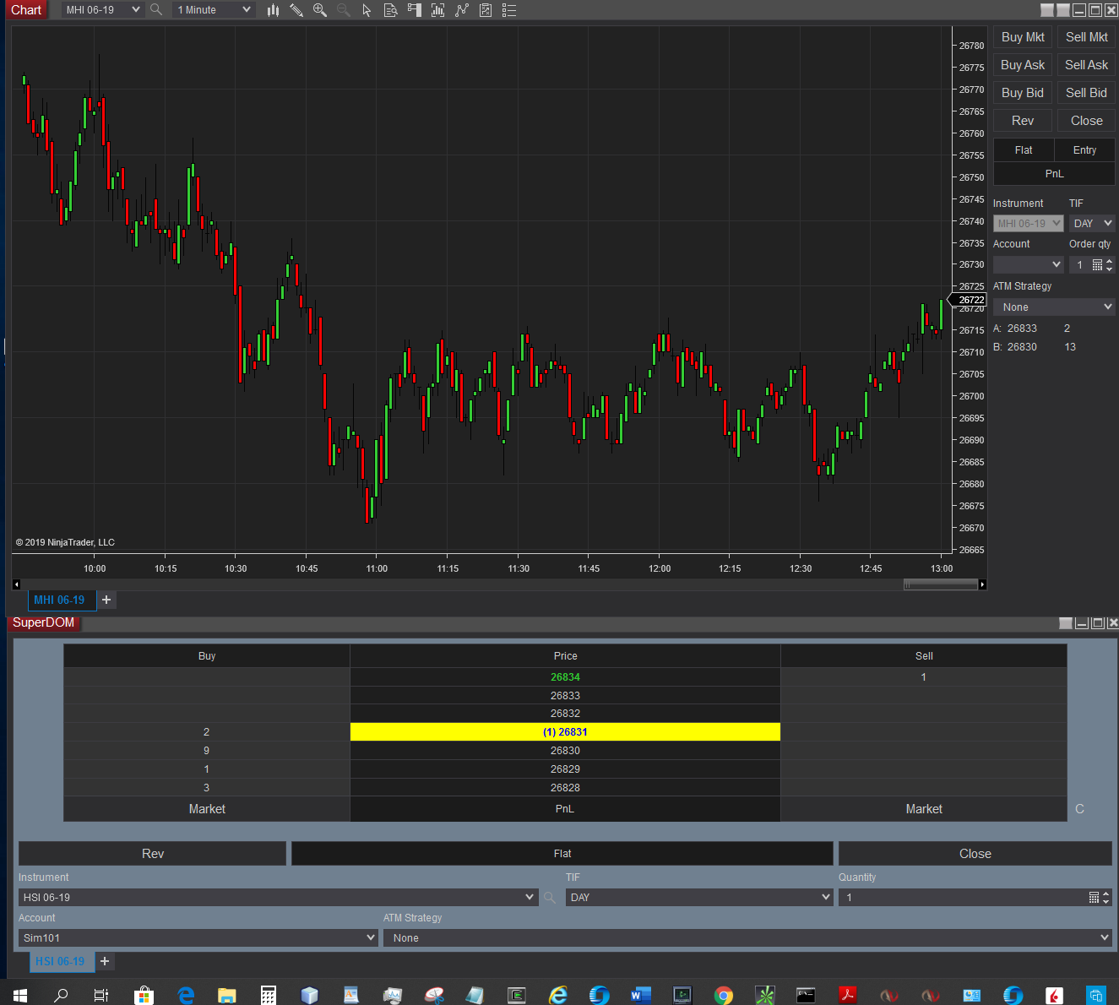1119x1005 pixels.
Task: Open the Quantity calculator icon in SuperDOM
Action: (x=1094, y=898)
